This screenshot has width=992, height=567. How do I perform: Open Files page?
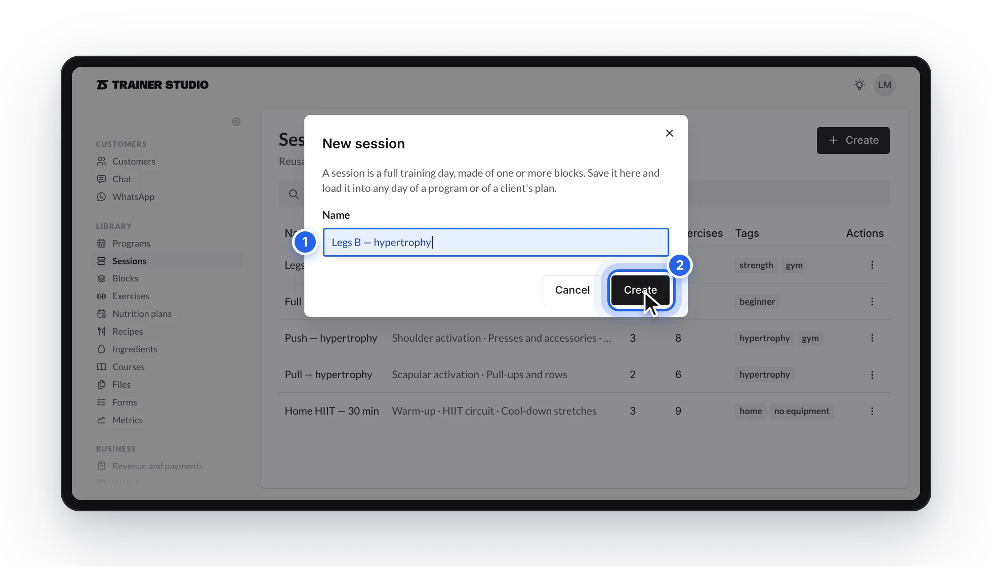coord(121,385)
